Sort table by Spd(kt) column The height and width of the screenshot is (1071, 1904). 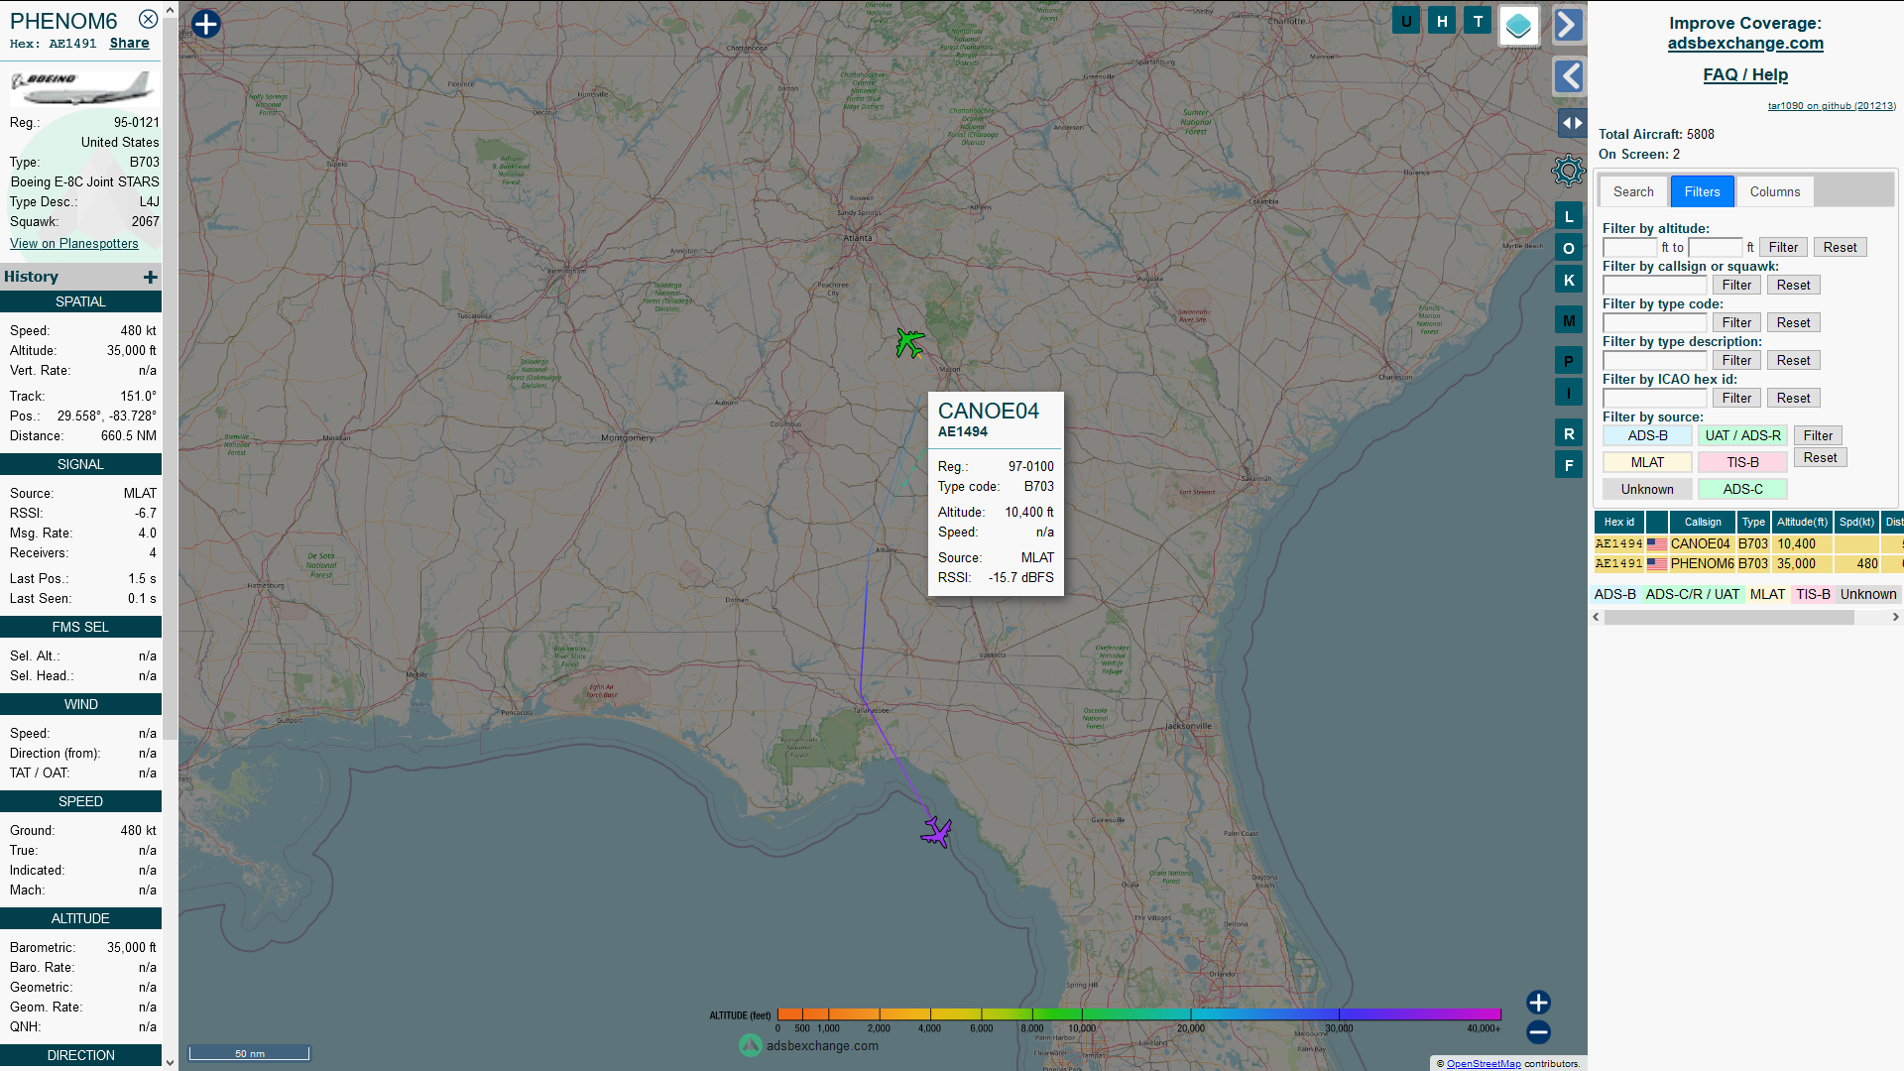pyautogui.click(x=1856, y=522)
